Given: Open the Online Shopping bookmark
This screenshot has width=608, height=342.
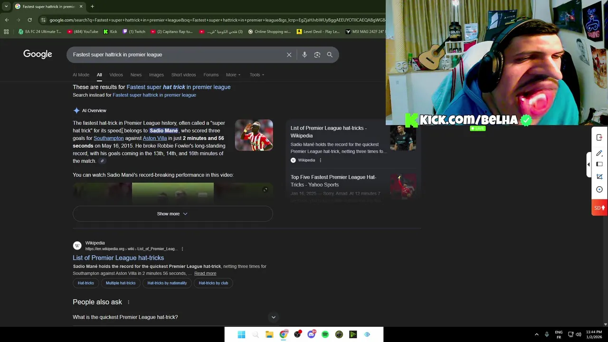Looking at the screenshot, I should [269, 32].
